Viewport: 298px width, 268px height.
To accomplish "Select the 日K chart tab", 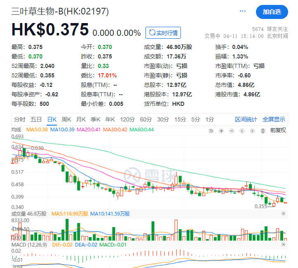I will [x=52, y=119].
